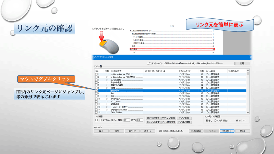Sort by the 先頁 column header
Image resolution: width=274 pixels, height=154 pixels.
click(202, 71)
